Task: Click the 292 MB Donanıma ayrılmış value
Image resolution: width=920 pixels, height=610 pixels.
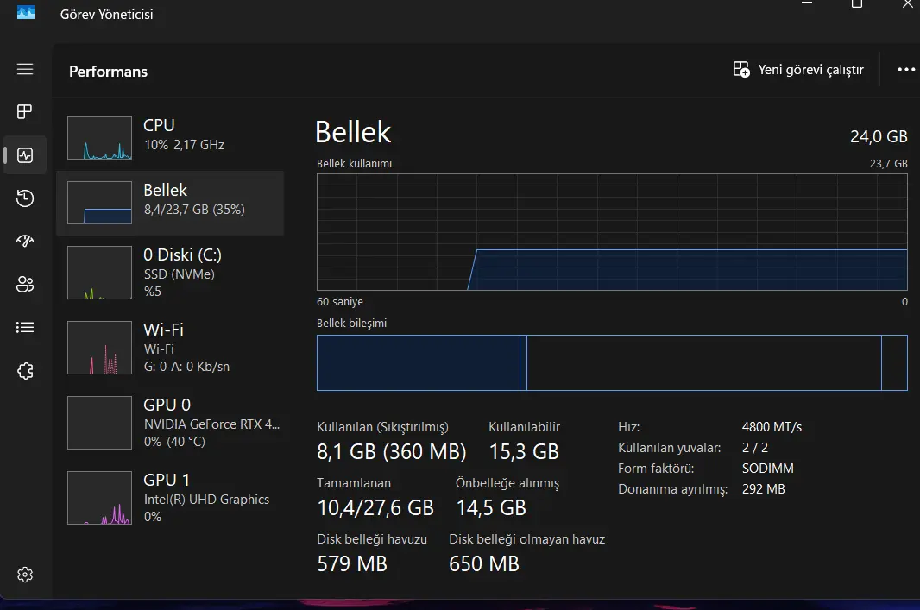Action: point(763,489)
